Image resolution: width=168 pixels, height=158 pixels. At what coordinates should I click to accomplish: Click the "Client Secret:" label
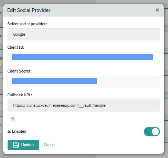[x=19, y=71]
